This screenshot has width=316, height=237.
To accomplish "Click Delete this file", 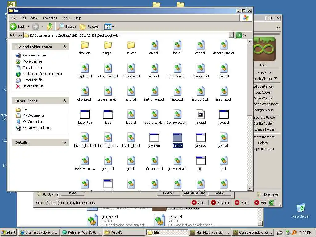I will [33, 86].
